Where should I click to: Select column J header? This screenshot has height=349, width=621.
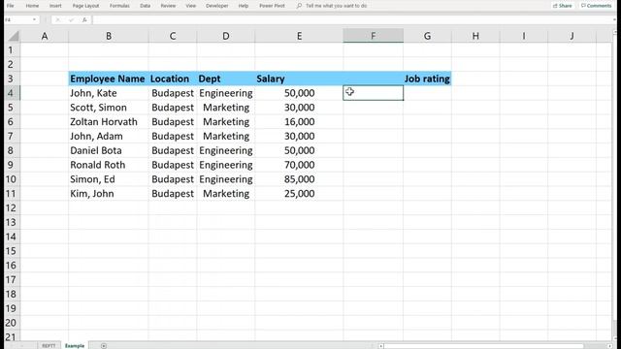point(572,36)
